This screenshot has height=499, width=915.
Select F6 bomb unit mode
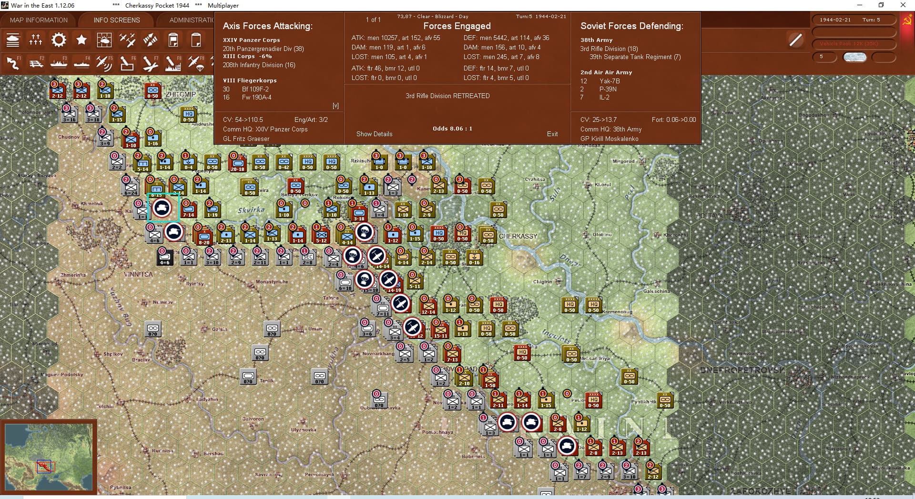point(127,63)
